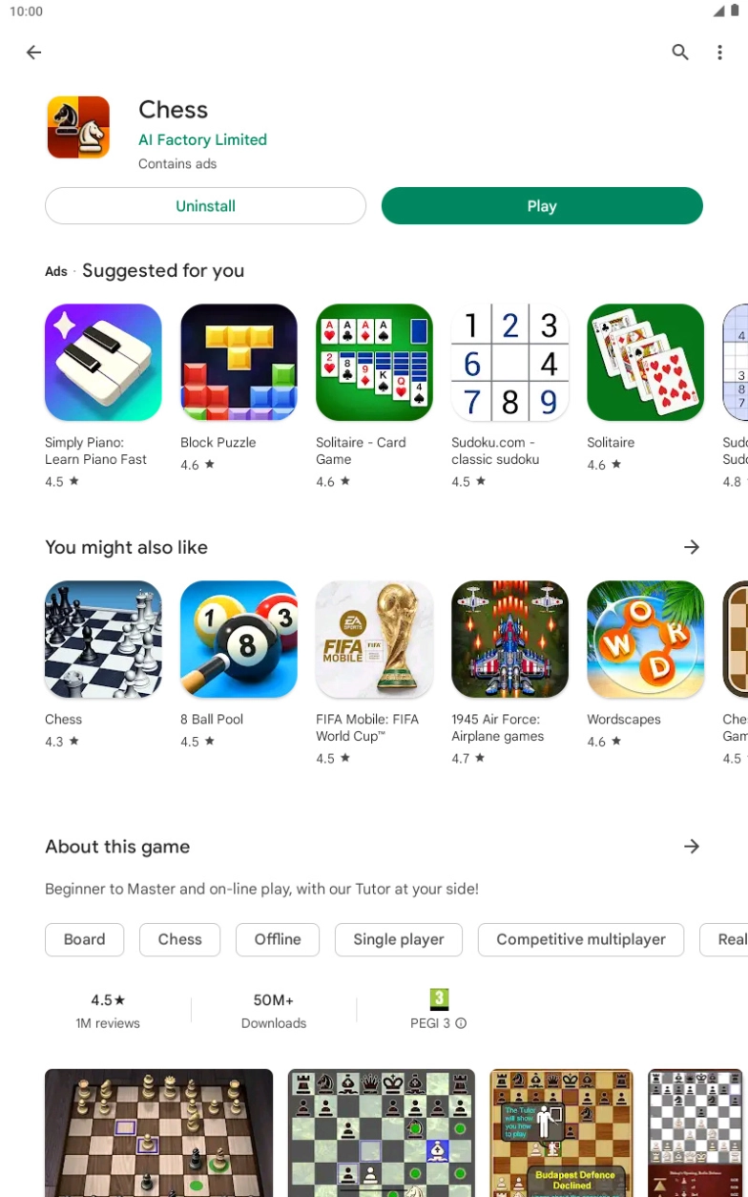Open the 1945 Air Force app icon
748x1197 pixels.
coord(509,640)
